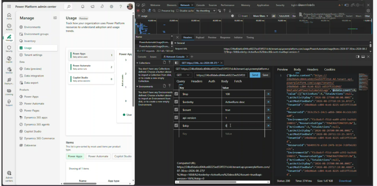The image size is (377, 186).
Task: Open Network panel settings gear
Action: pos(368,11)
